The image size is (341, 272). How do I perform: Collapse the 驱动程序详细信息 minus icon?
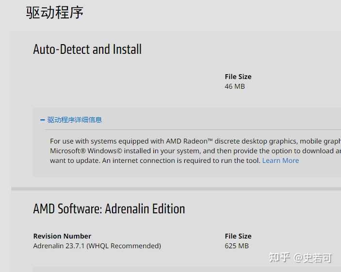[42, 120]
